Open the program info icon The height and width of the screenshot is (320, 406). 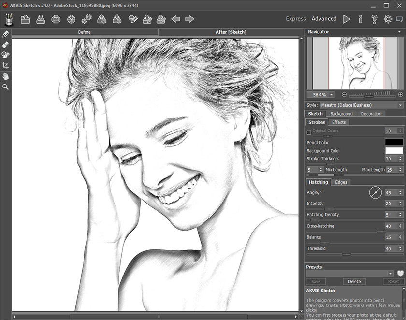coord(361,19)
